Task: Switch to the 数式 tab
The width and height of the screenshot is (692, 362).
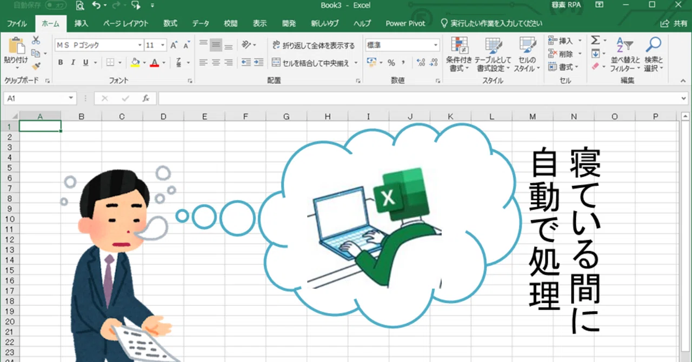Action: point(170,23)
